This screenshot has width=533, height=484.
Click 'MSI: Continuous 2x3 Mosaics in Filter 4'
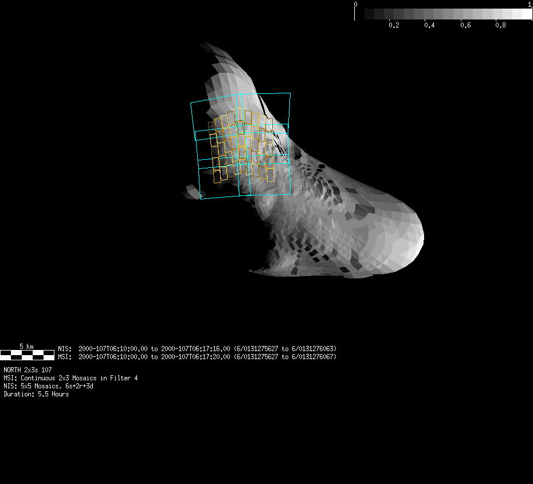[70, 378]
